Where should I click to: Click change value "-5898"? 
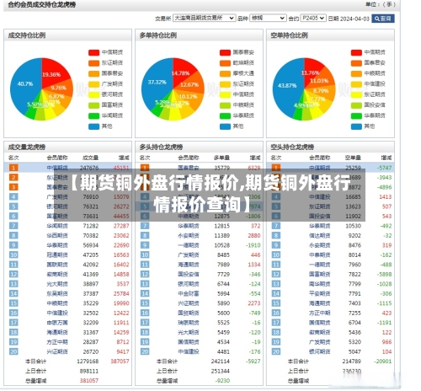click(385, 275)
